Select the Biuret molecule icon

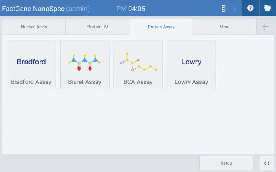coord(84,62)
